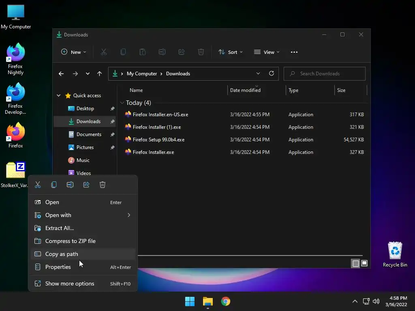Click My Computer in breadcrumb path
This screenshot has height=311, width=415.
coord(141,74)
